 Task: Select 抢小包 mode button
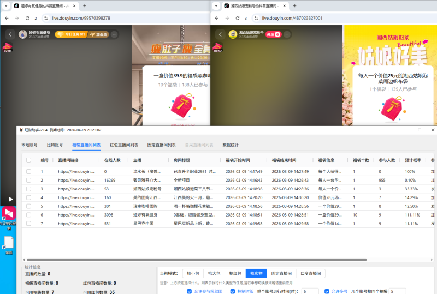coord(193,273)
